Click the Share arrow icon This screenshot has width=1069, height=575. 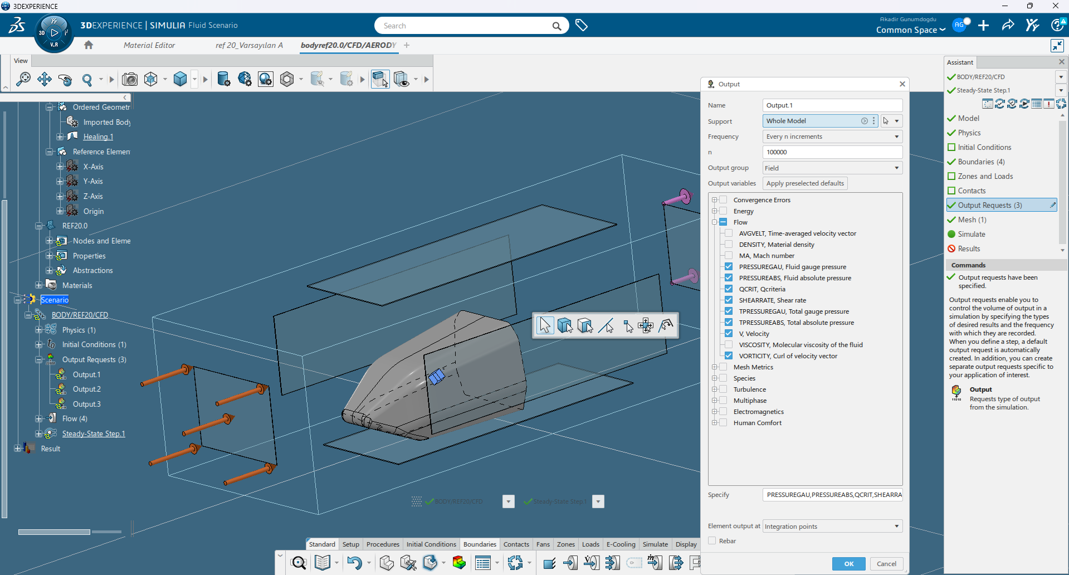coord(1008,25)
